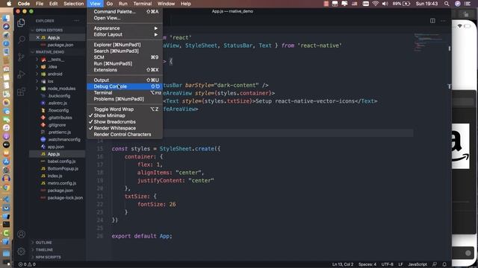
Task: Click the Split Editor icon
Action: tap(432, 21)
